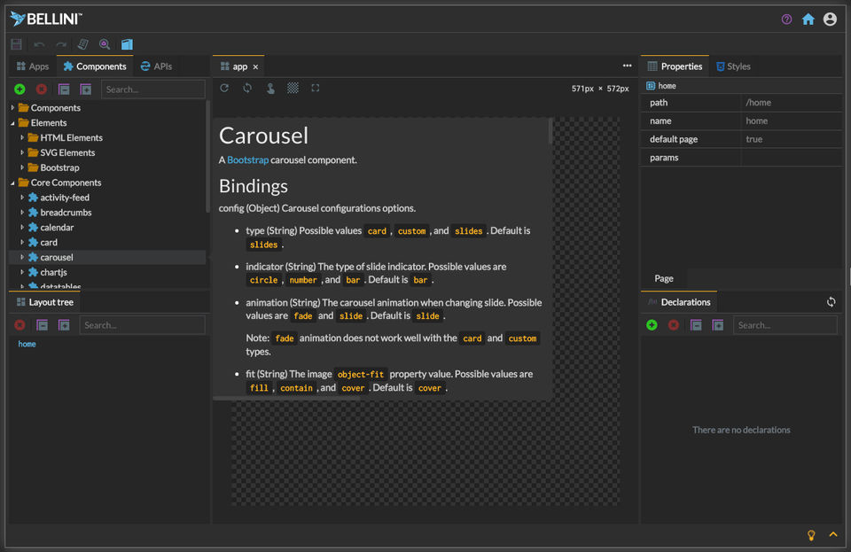Screen dimensions: 851x552
Task: Switch to the APIs tab
Action: pyautogui.click(x=157, y=66)
